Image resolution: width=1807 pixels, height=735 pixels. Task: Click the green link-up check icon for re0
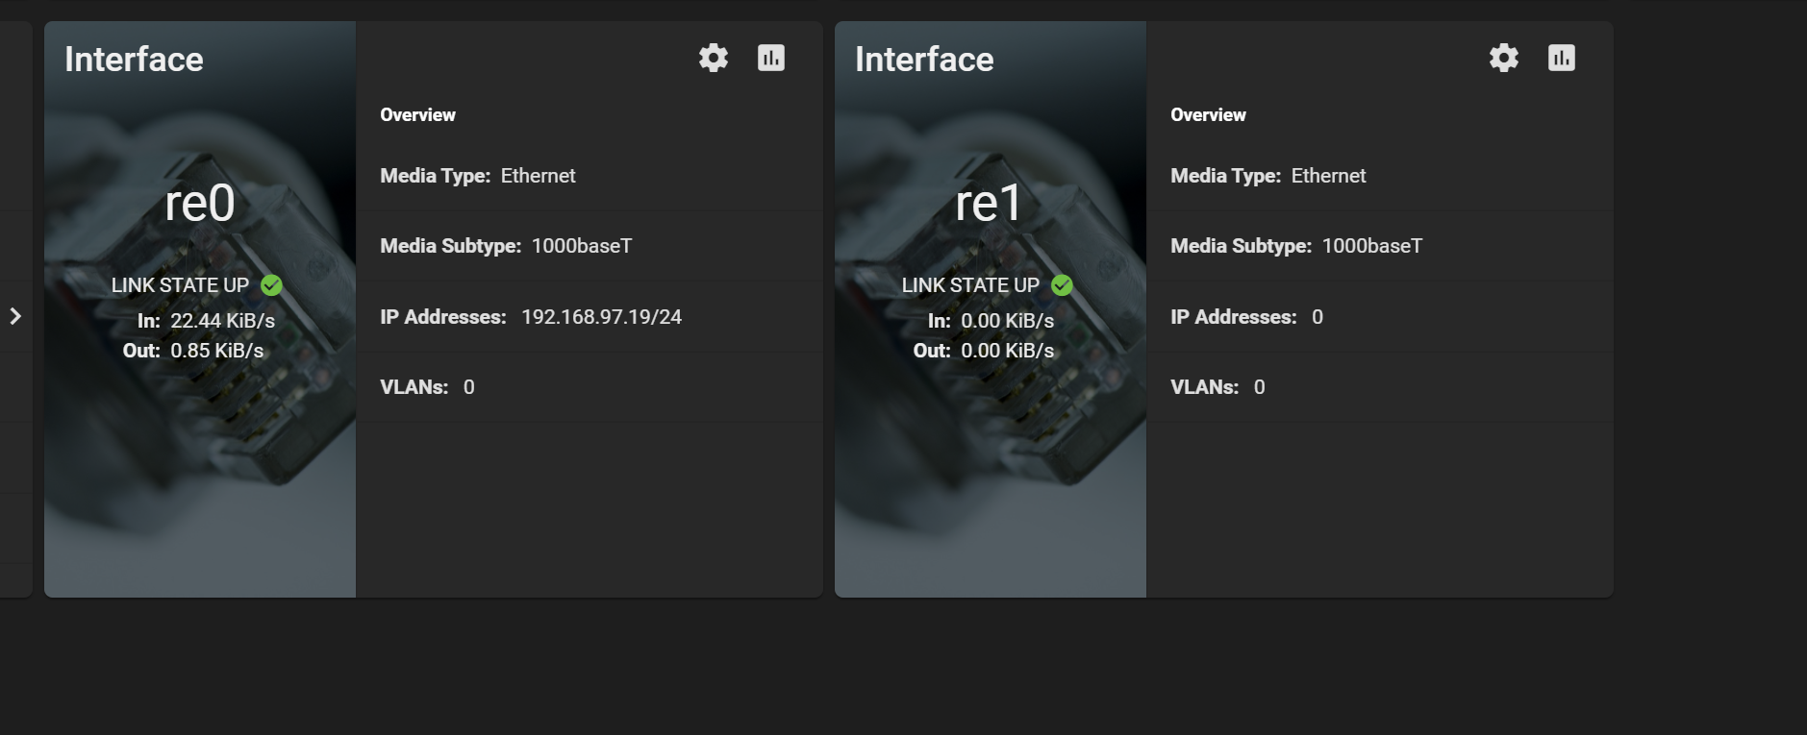(x=272, y=285)
